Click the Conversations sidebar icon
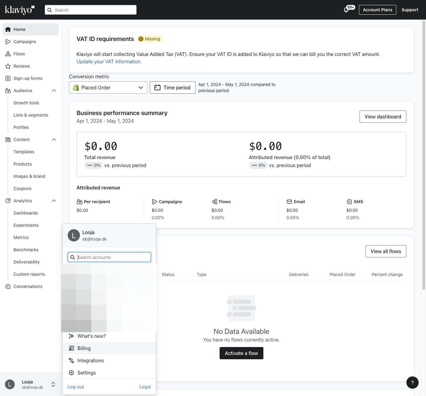 (x=8, y=286)
